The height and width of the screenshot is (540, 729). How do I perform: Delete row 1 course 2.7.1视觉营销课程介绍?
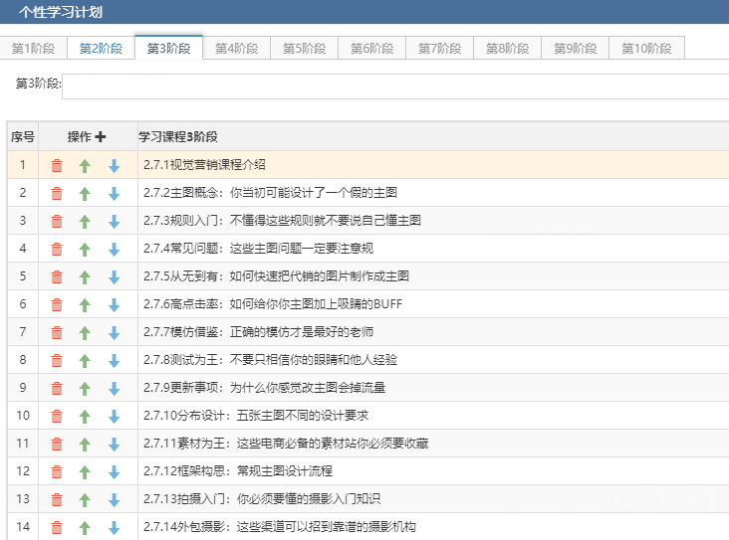(x=57, y=166)
